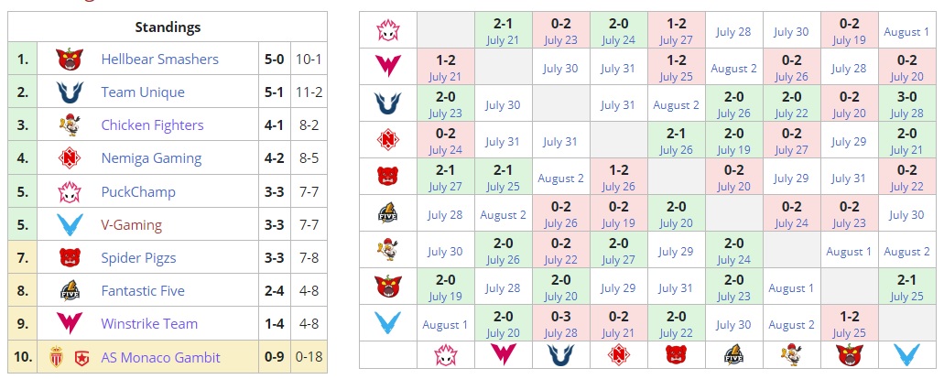The width and height of the screenshot is (944, 379).
Task: Open the Team Unique team link
Action: click(143, 92)
